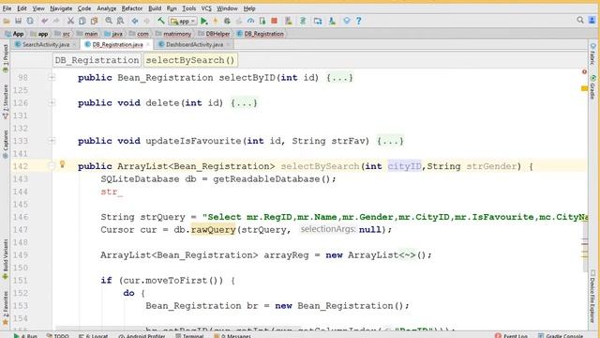Click the Replace icon in toolbar
The image size is (600, 338).
121,21
